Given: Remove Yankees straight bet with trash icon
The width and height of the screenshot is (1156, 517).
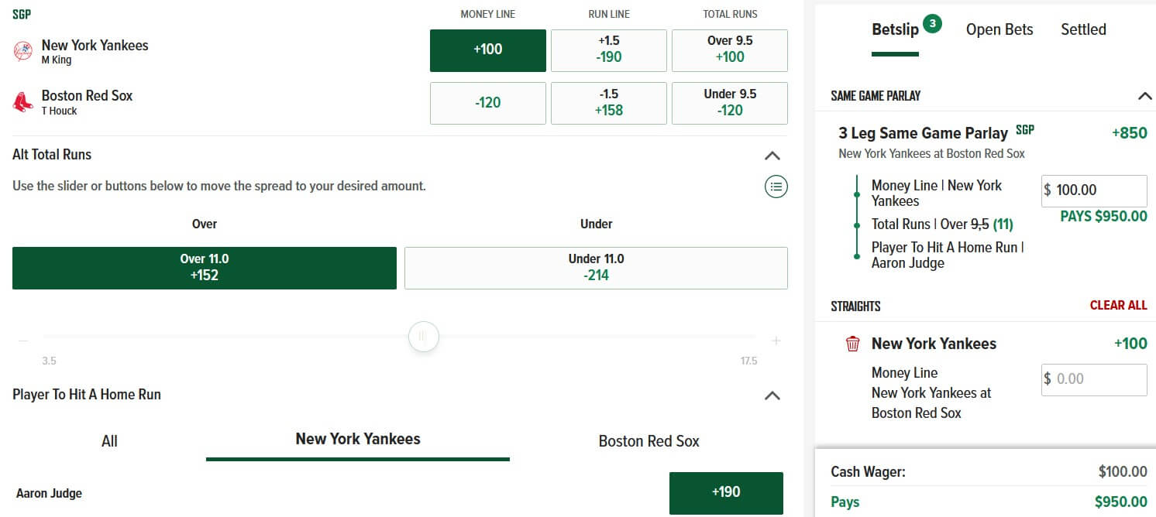Looking at the screenshot, I should point(853,344).
